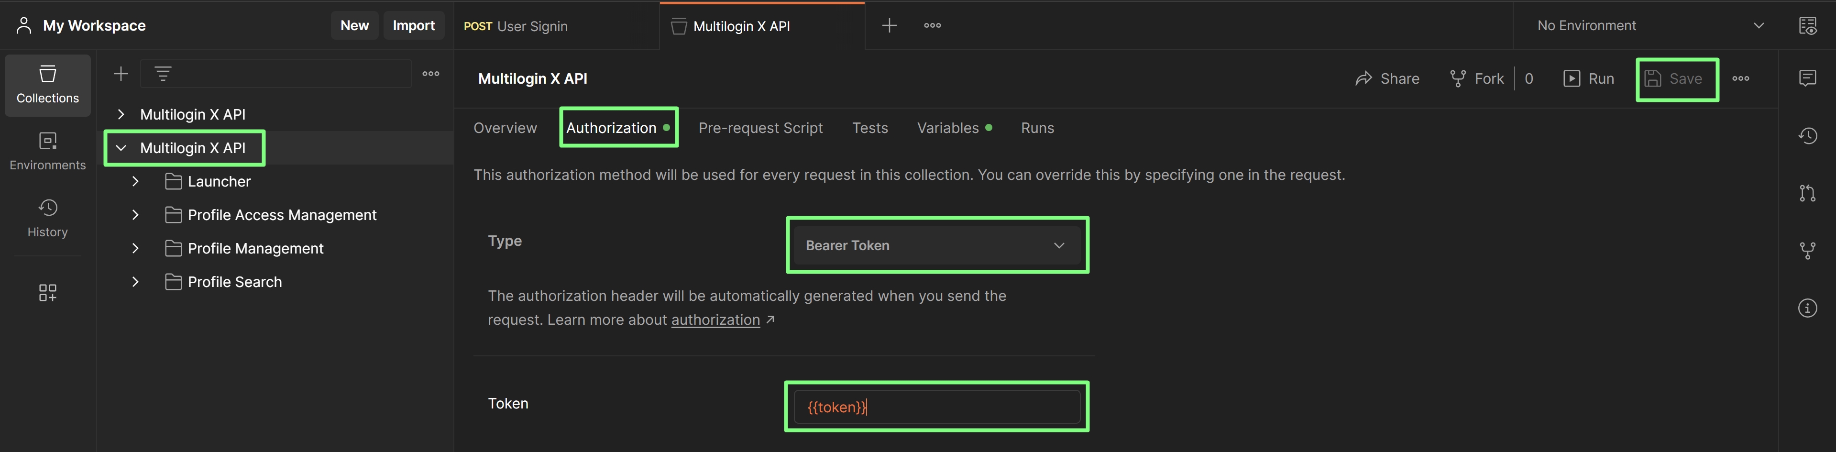
Task: Click the environment quick look icon
Action: 1807,26
